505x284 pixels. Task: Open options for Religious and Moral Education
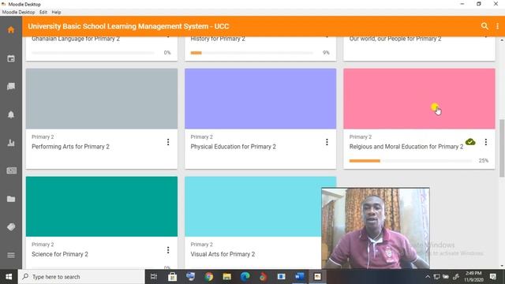486,142
